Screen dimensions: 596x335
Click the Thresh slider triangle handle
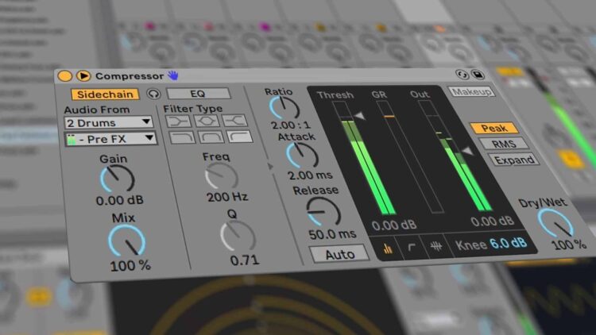coord(359,116)
